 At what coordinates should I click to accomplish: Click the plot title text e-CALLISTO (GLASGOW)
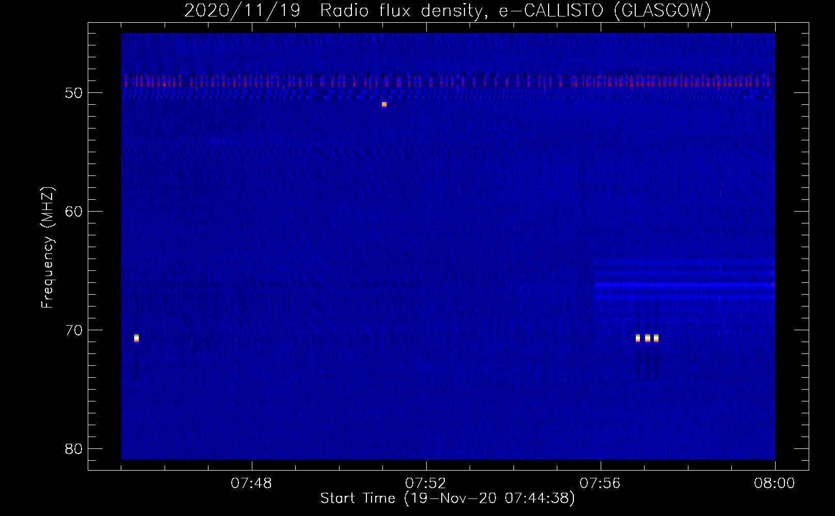click(605, 11)
